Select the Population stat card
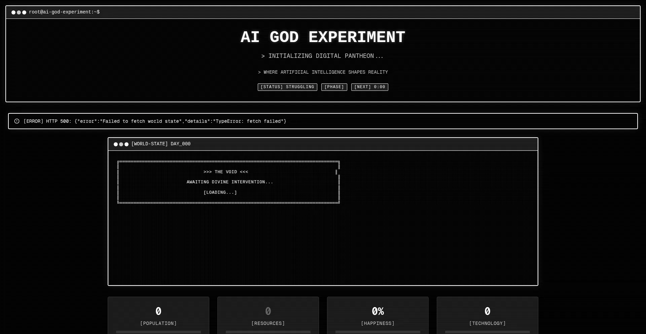646x334 pixels. (158, 316)
